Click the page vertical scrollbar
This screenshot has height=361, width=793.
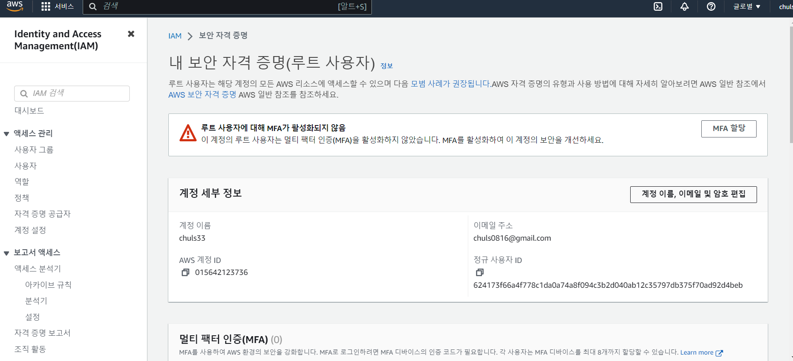pyautogui.click(x=791, y=86)
